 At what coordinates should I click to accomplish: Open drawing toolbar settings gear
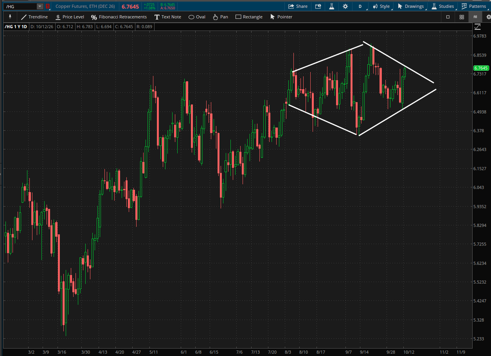(487, 17)
